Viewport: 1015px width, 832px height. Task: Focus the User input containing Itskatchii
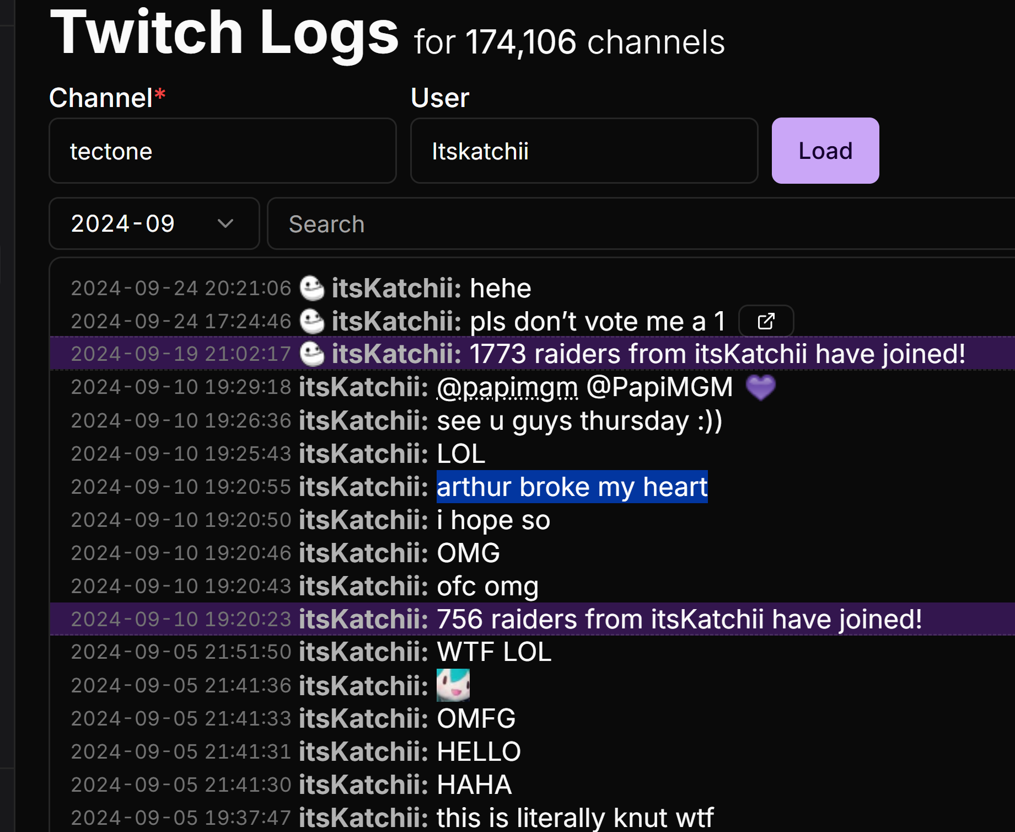click(x=584, y=151)
